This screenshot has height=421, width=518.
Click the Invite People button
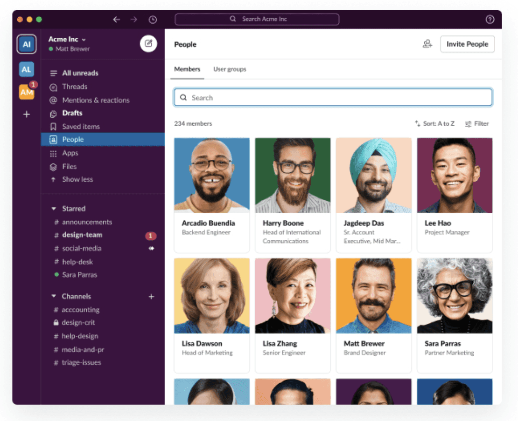(x=467, y=44)
